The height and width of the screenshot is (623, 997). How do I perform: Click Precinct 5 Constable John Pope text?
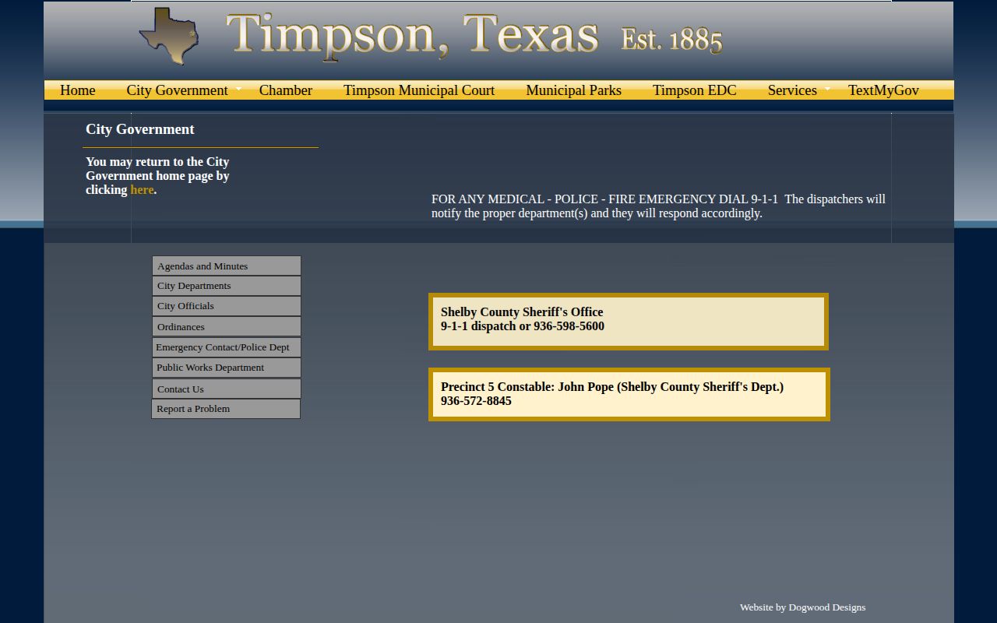pyautogui.click(x=612, y=387)
